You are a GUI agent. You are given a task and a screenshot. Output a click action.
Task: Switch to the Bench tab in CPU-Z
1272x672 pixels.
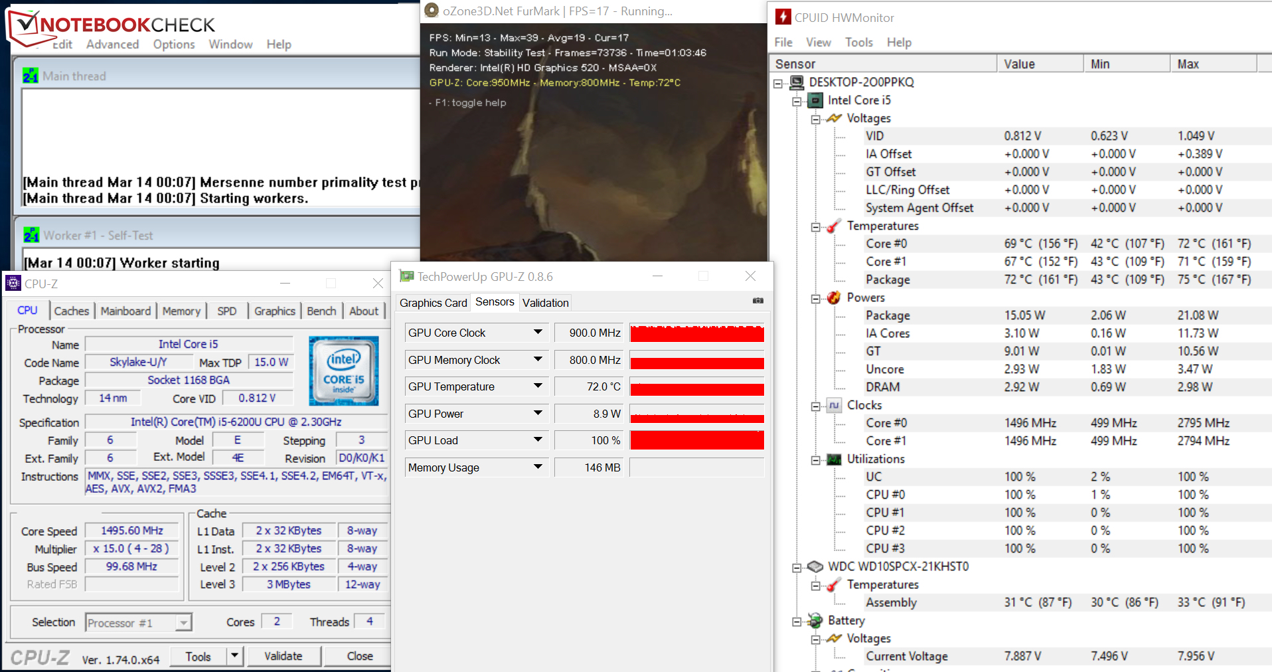pyautogui.click(x=321, y=311)
